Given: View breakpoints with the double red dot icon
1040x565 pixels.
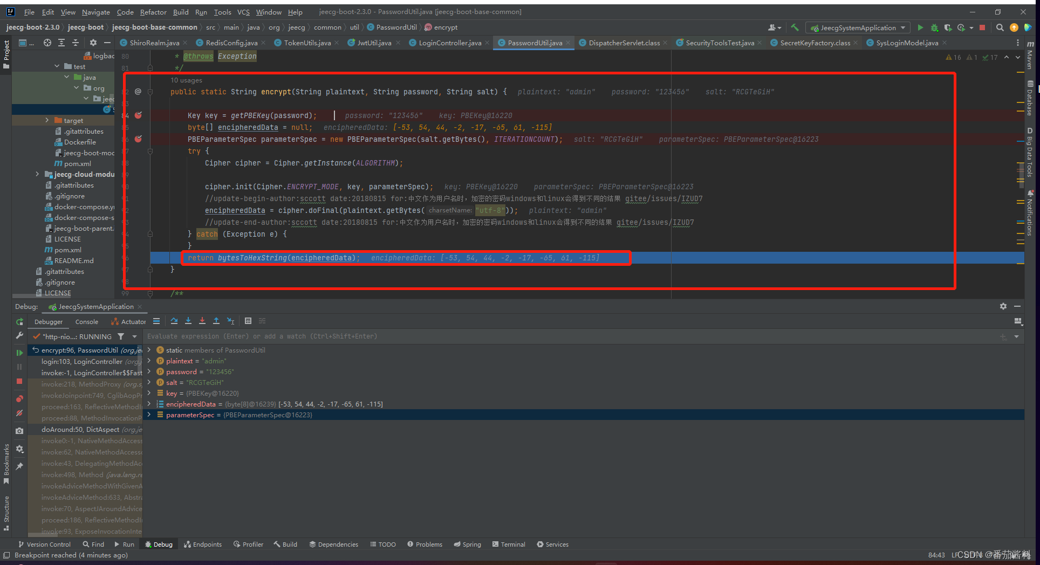Looking at the screenshot, I should (x=19, y=399).
